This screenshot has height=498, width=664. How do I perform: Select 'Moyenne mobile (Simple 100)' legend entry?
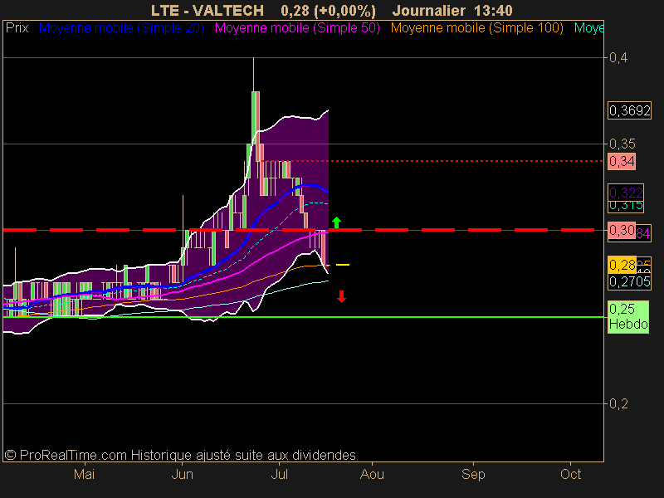click(476, 28)
